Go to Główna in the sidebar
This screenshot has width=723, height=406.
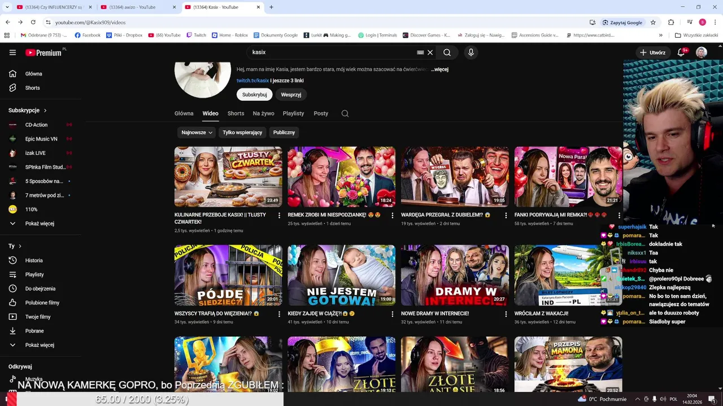tap(33, 74)
